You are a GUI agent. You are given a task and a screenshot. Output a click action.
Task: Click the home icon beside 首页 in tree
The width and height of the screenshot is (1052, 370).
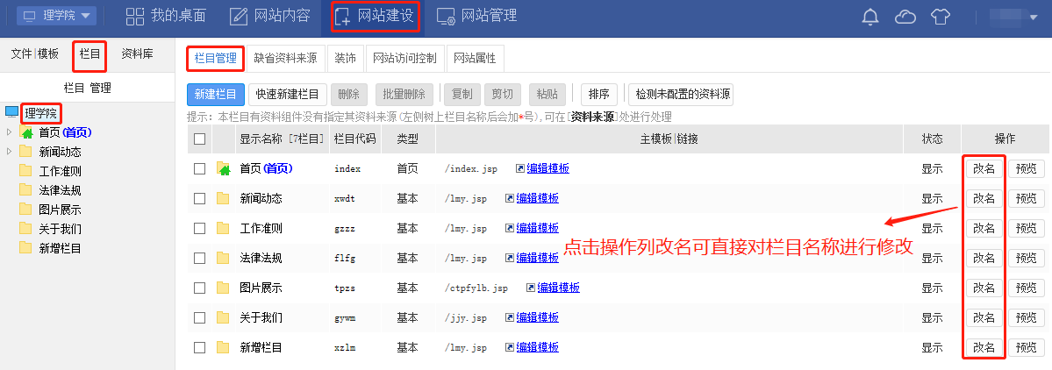(26, 132)
